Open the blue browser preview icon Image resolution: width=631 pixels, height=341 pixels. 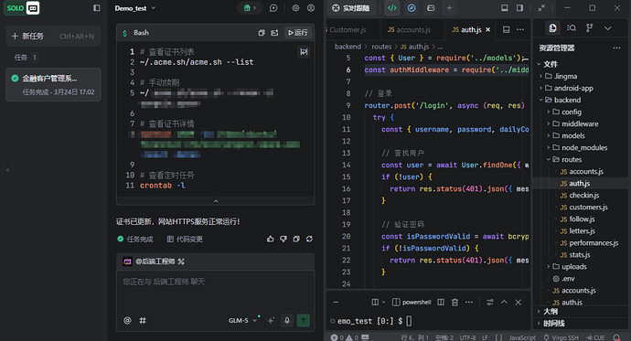click(412, 8)
